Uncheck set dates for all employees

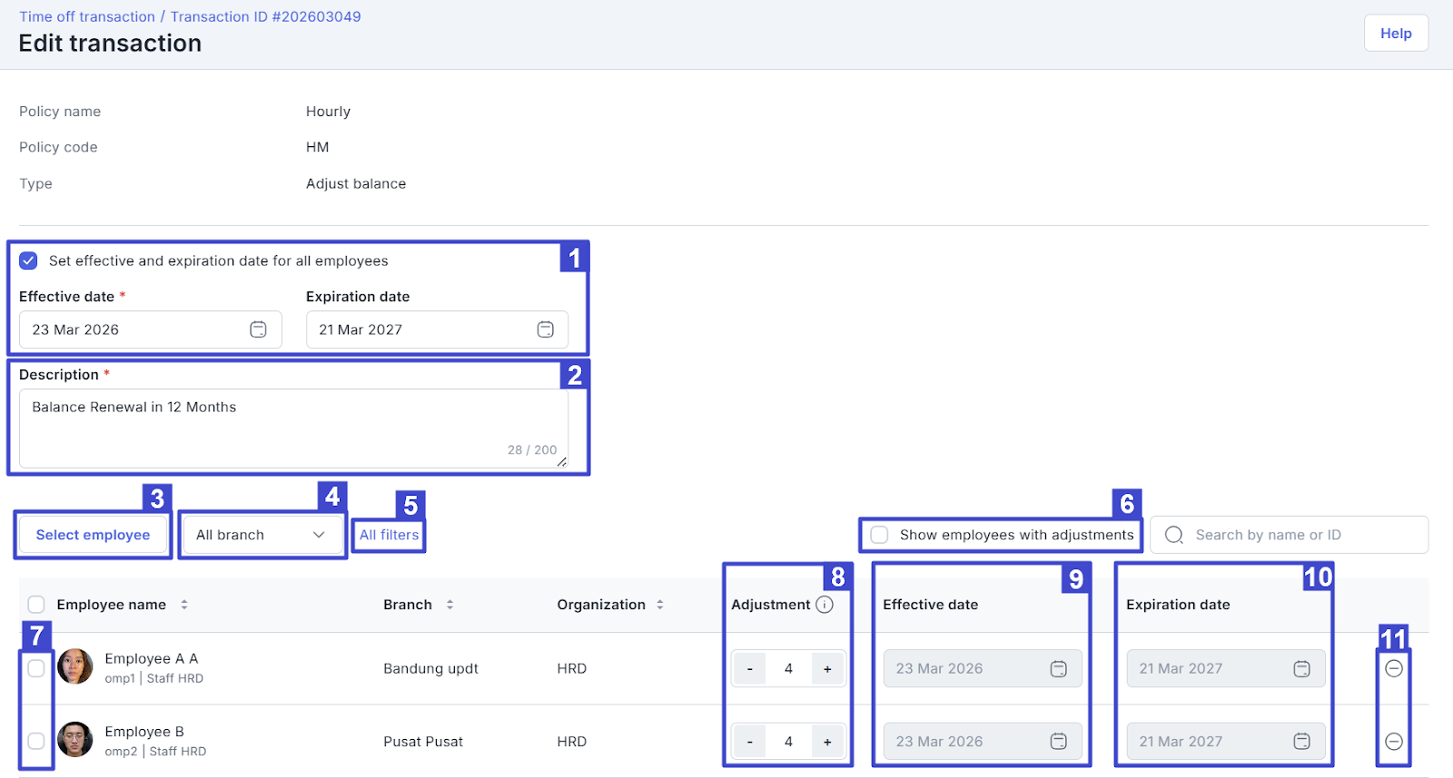tap(29, 261)
